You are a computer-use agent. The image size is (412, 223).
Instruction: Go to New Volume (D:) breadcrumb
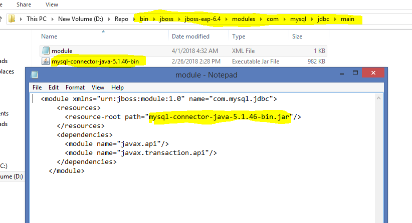[81, 19]
